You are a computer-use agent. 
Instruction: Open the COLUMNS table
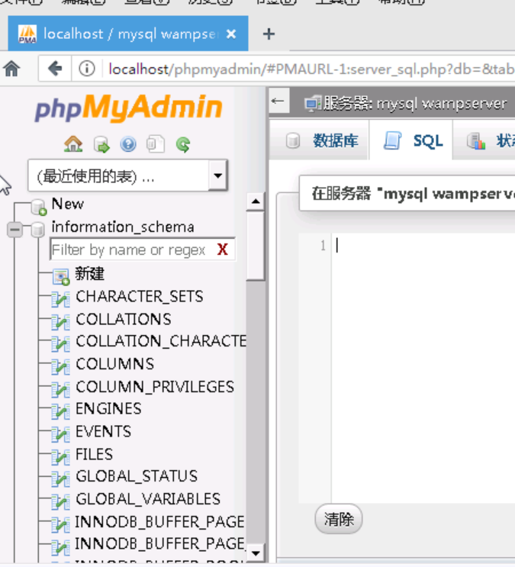pos(115,364)
